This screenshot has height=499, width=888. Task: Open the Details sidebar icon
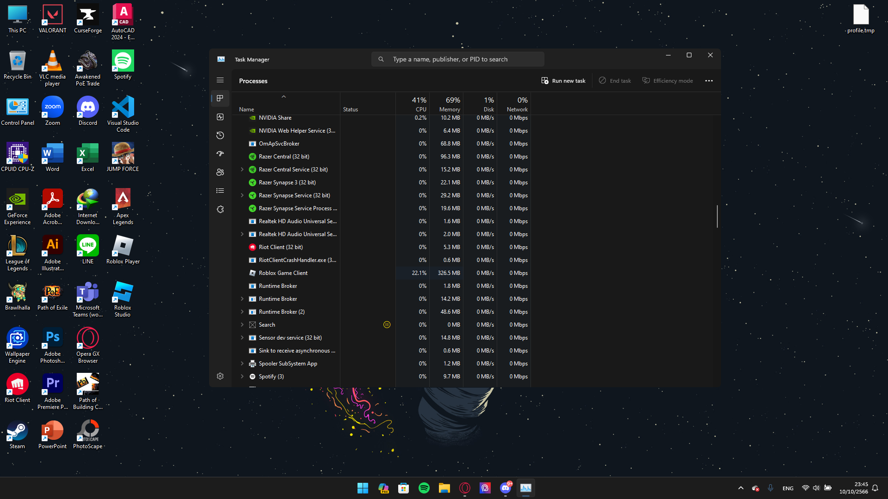tap(220, 191)
